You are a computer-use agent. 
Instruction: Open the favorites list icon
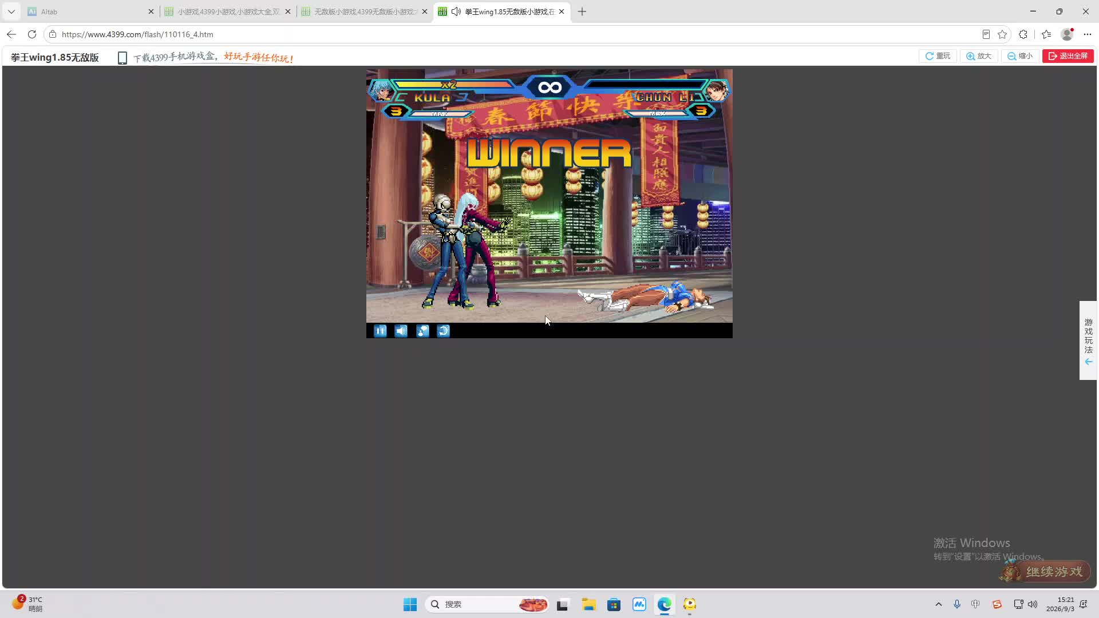coord(1046,34)
